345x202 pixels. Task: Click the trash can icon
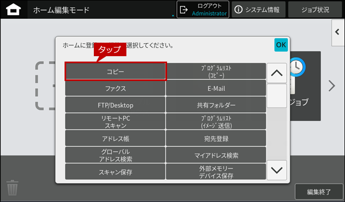click(x=12, y=188)
